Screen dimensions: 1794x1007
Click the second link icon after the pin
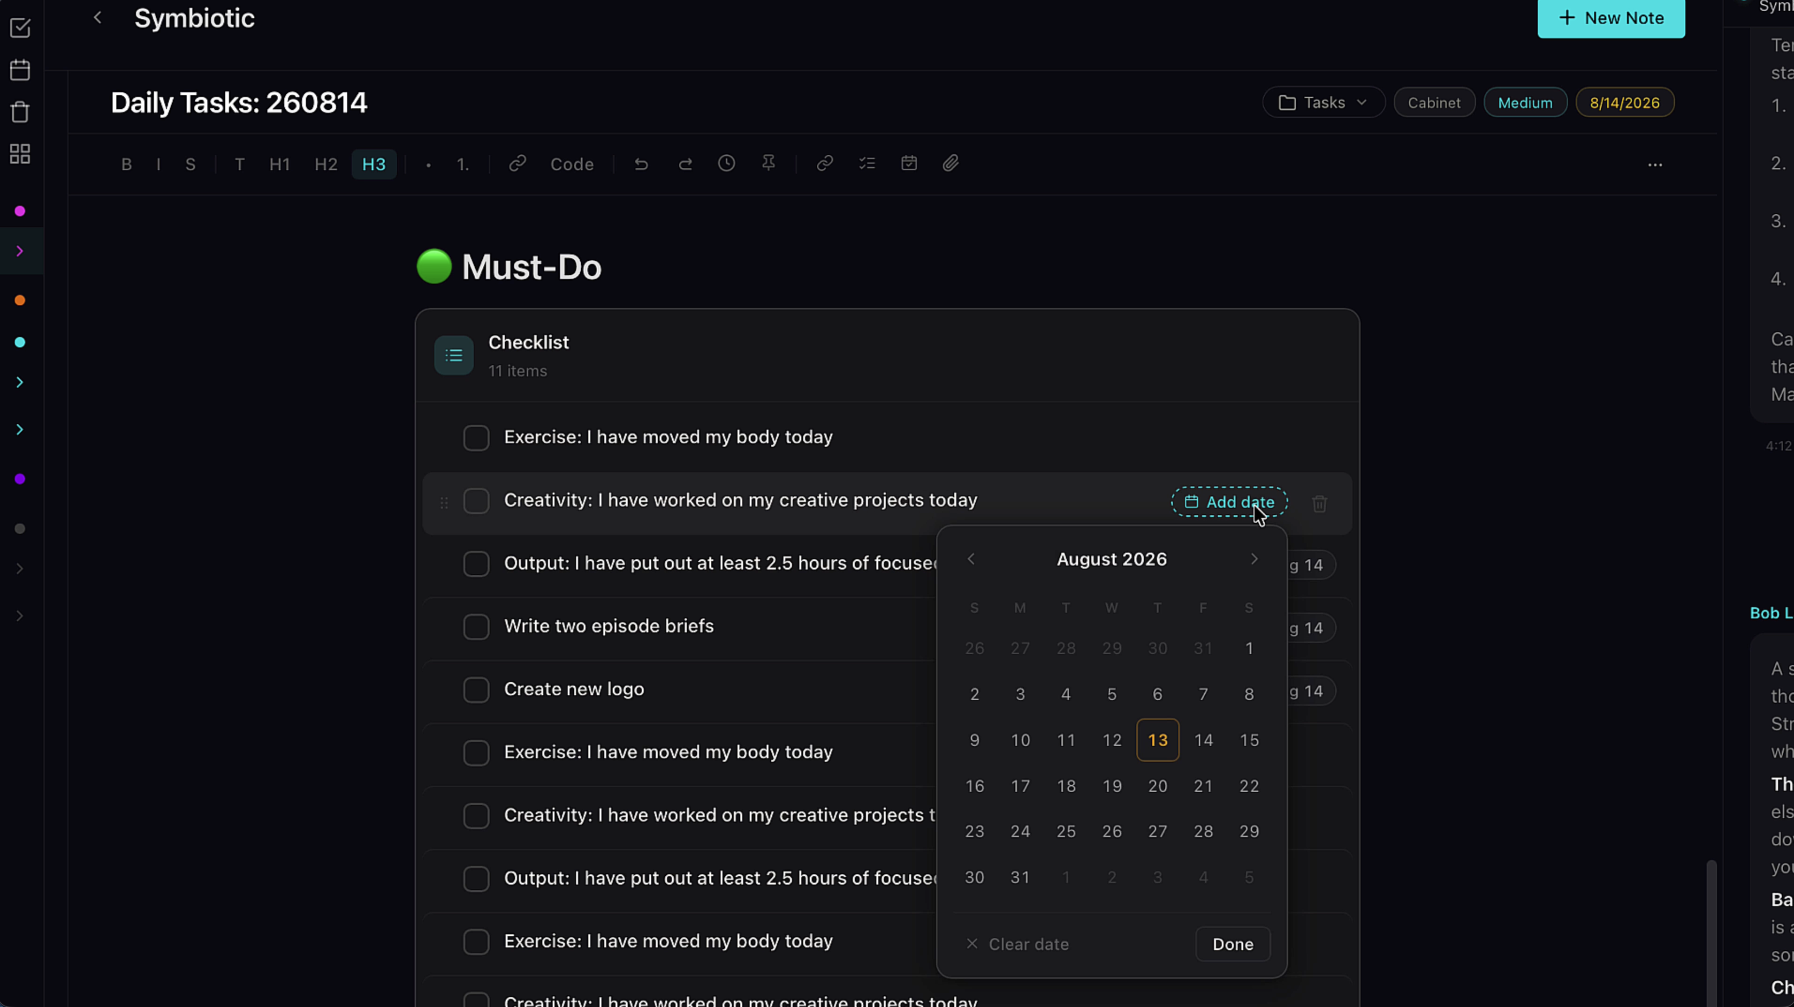[x=825, y=163]
